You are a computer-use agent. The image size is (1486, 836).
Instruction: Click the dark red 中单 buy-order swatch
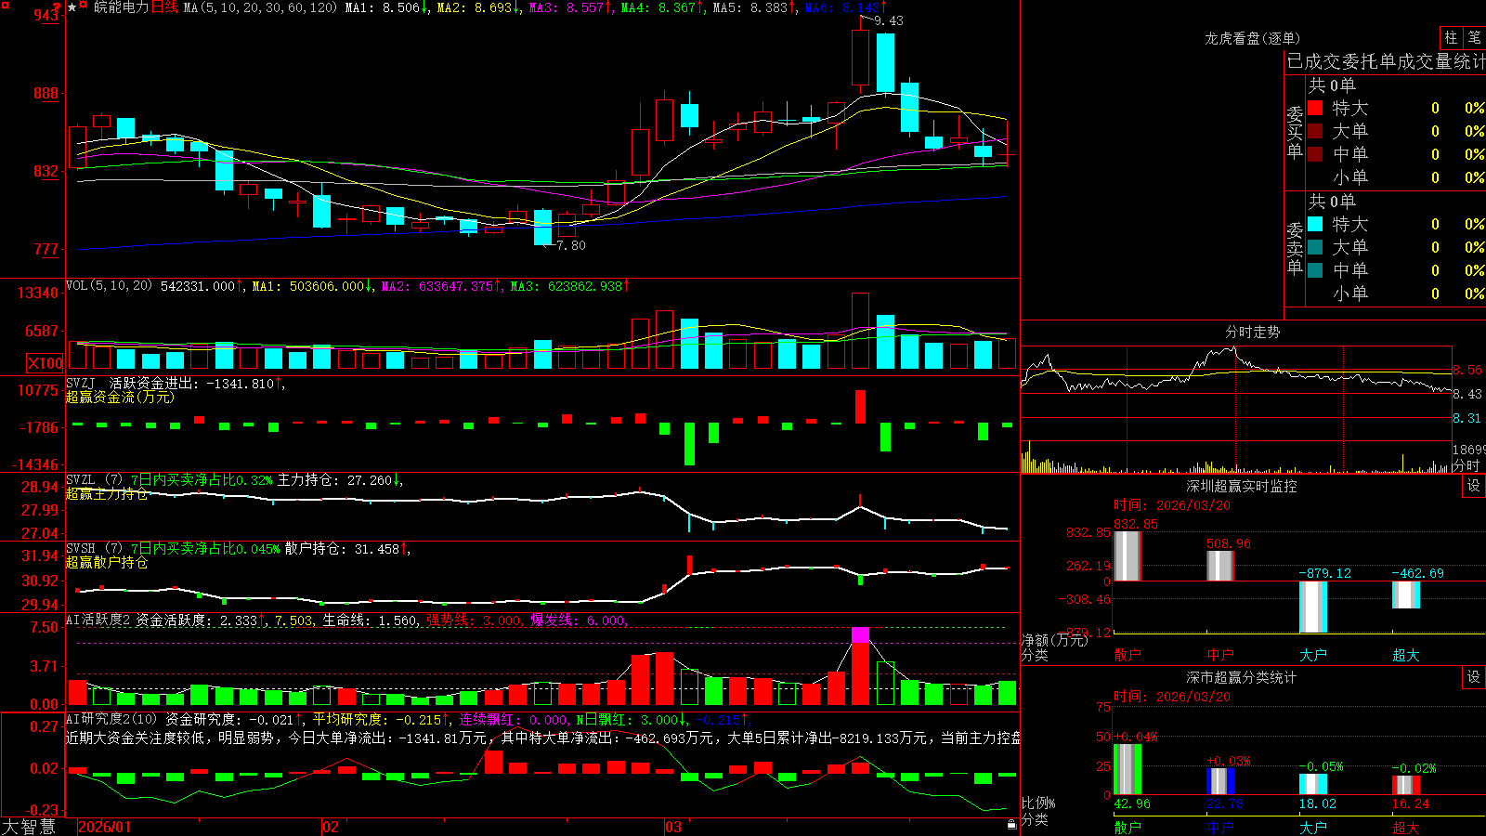point(1315,153)
